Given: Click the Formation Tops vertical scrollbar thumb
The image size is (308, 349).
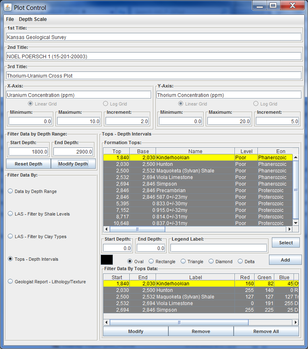Looking at the screenshot, I should [296, 190].
